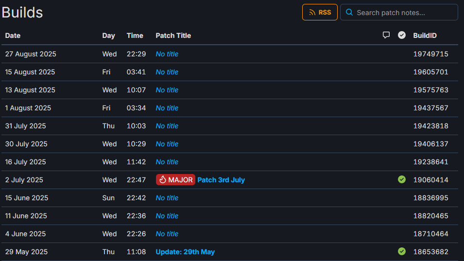
Task: Click green checkmark on Patch 3rd July row
Action: coord(401,179)
